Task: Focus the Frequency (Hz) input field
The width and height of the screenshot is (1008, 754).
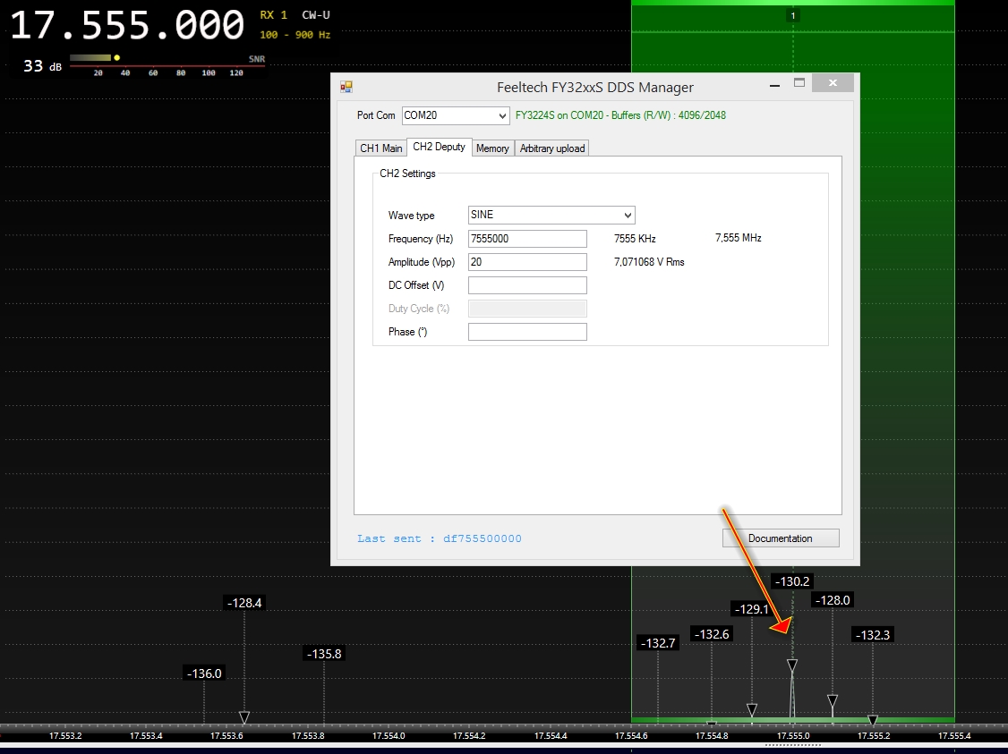Action: (527, 239)
